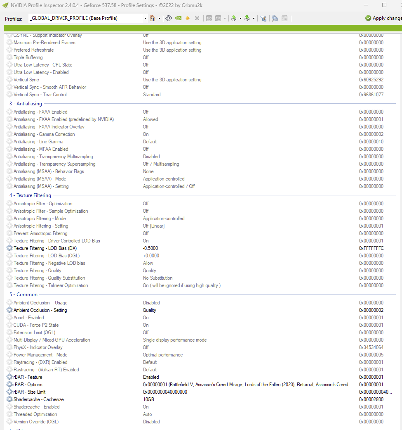Select Antialiasing (MSAA) - Behavior Flags row
402x430 pixels.
[201, 171]
